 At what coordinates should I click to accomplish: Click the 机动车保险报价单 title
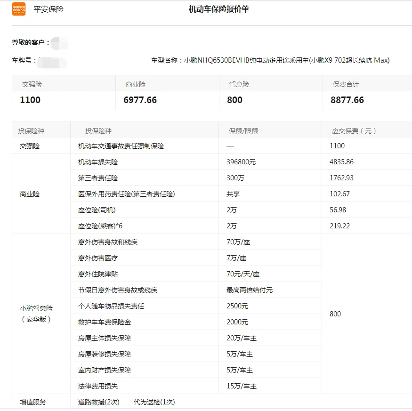[x=218, y=9]
